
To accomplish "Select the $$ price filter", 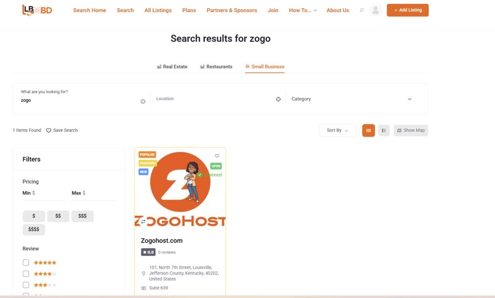I will (58, 216).
